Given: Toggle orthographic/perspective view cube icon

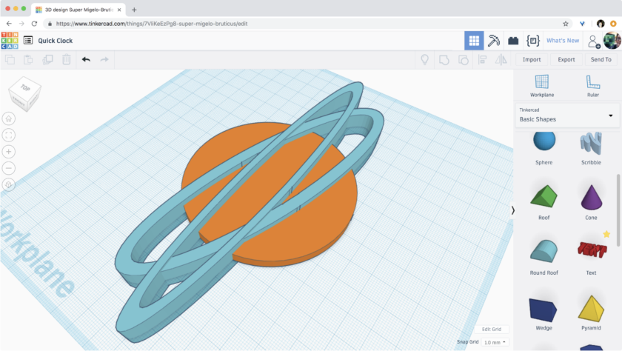Looking at the screenshot, I should [9, 184].
